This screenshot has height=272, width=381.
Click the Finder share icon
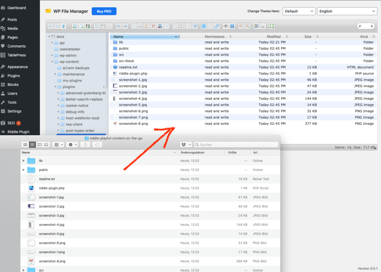(x=85, y=145)
